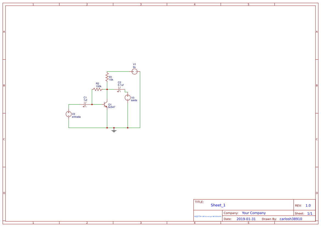Select the R2 100k resistor symbol
This screenshot has width=321, height=227.
tap(97, 89)
